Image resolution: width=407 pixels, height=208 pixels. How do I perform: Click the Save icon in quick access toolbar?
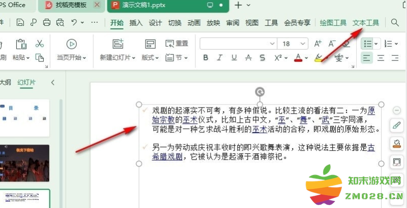click(x=20, y=22)
